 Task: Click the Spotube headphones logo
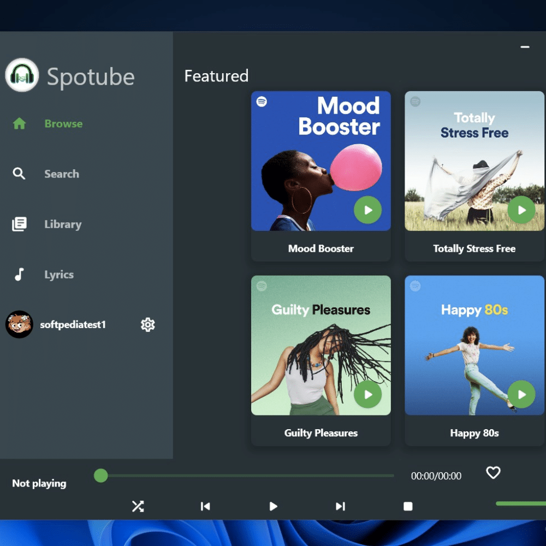[x=22, y=75]
